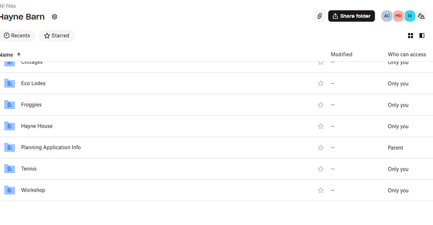Show the Starred filter
The height and width of the screenshot is (225, 433).
click(56, 36)
